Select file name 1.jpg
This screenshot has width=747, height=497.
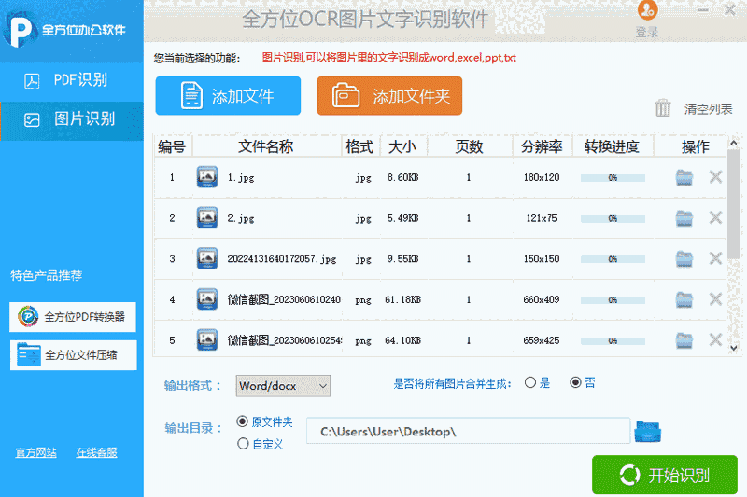[241, 178]
